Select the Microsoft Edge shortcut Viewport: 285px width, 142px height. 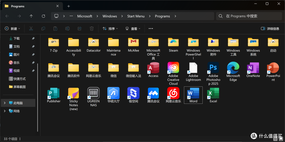click(x=233, y=72)
